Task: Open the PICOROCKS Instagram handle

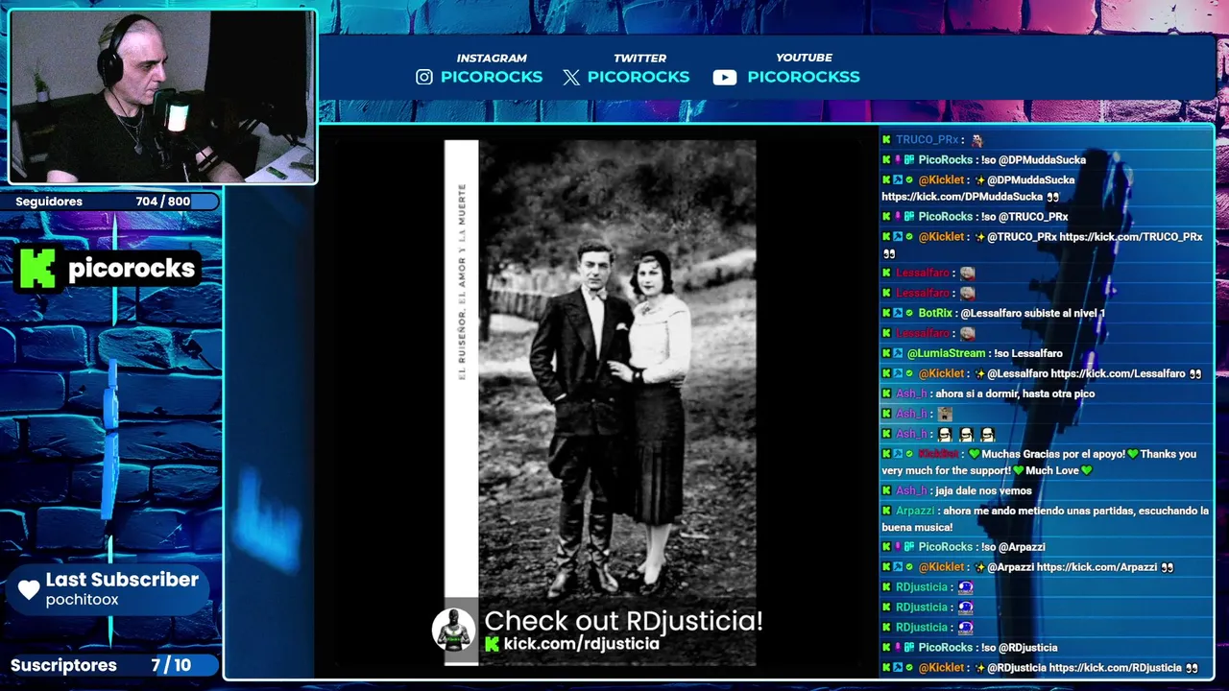Action: [x=492, y=77]
